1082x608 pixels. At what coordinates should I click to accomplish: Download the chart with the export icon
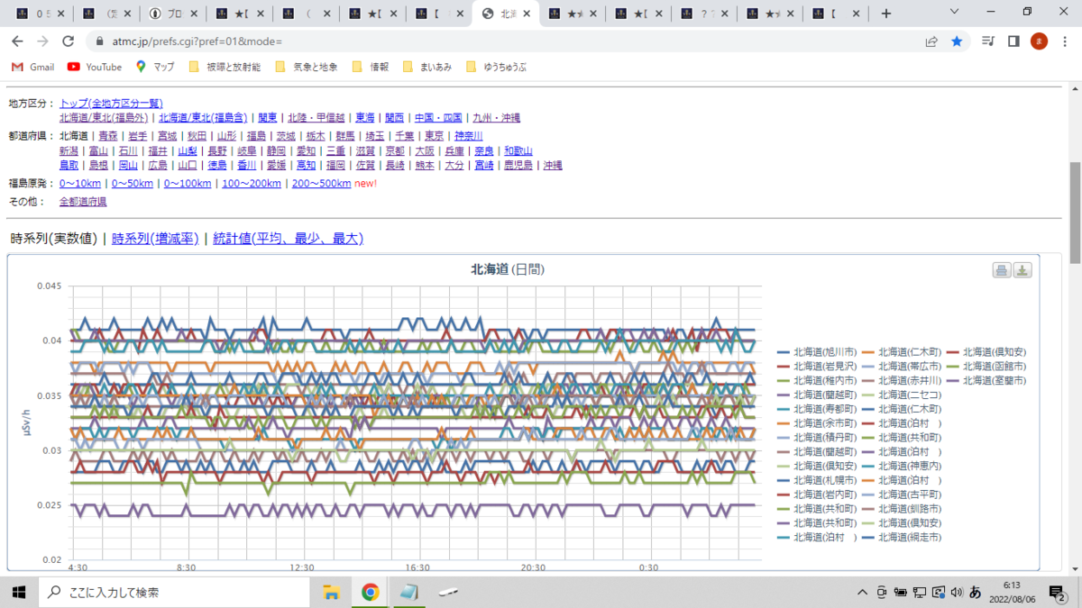pos(1022,270)
